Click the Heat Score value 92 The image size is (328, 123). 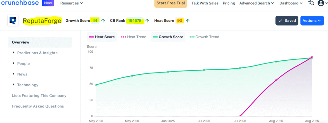click(179, 20)
